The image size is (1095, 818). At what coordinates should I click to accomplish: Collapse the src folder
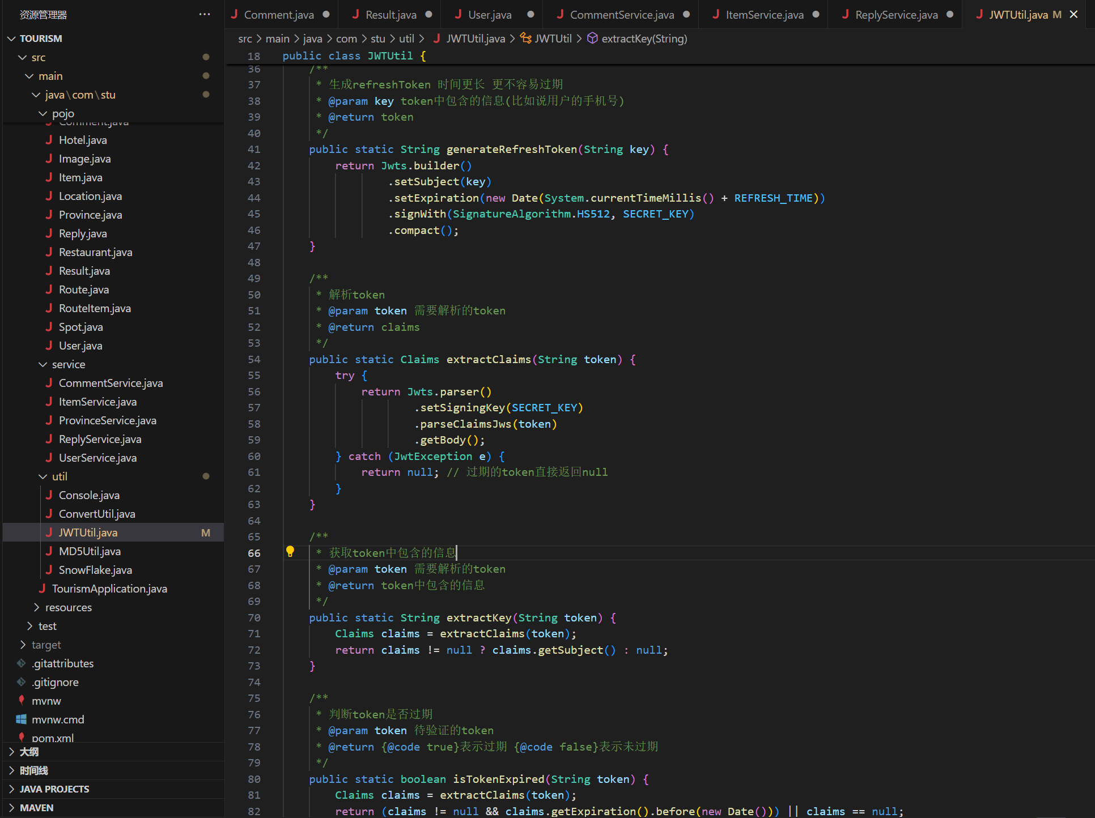point(23,57)
